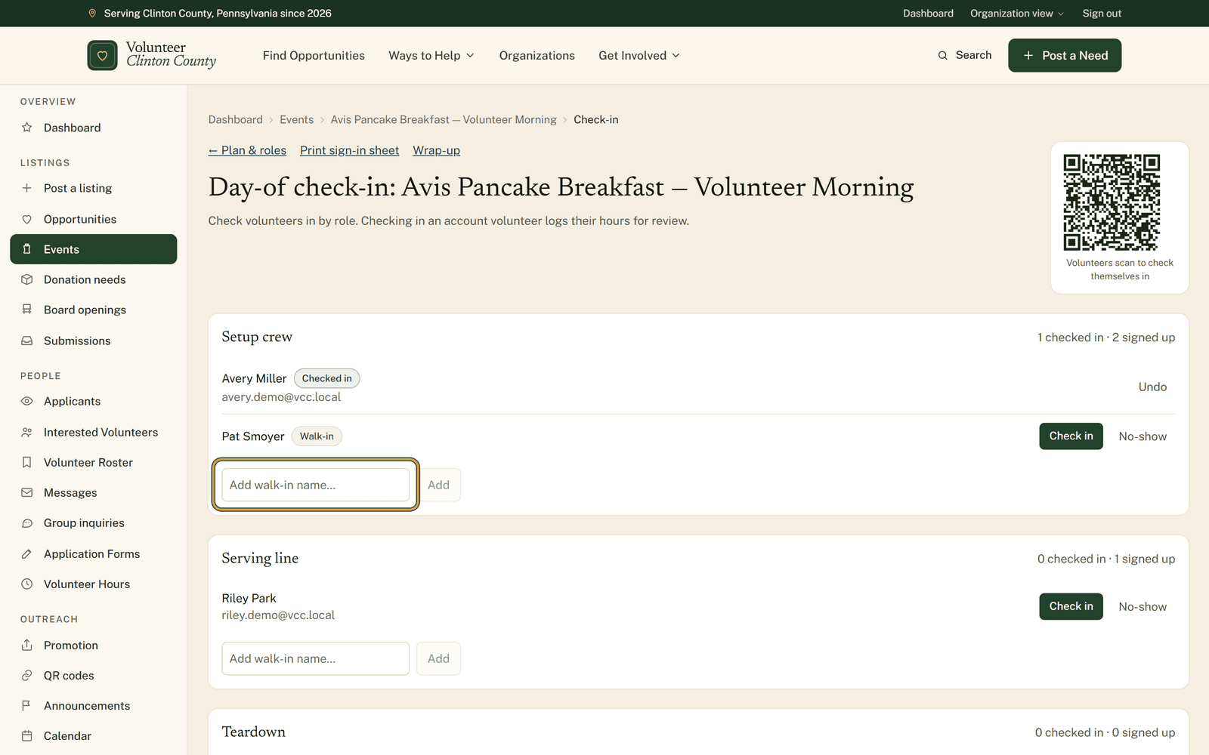The width and height of the screenshot is (1209, 755).
Task: Click Sign out
Action: pyautogui.click(x=1102, y=14)
